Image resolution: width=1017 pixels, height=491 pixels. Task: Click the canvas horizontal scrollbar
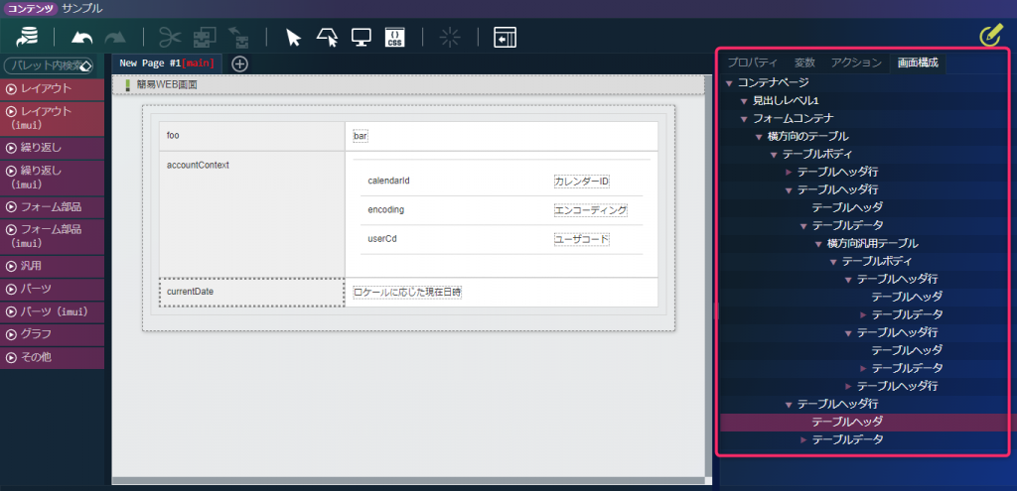(x=408, y=481)
